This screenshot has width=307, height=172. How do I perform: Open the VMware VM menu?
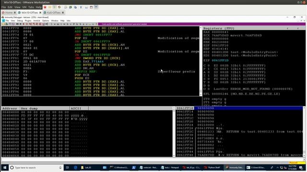coord(24,7)
